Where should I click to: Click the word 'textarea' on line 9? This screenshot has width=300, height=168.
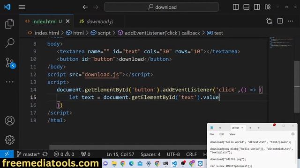pos(72,51)
